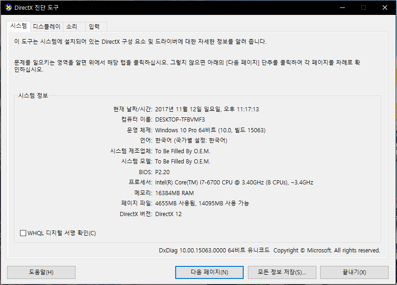The width and height of the screenshot is (397, 285).
Task: Click the Windows 10 Pro 64비트 value
Action: pyautogui.click(x=185, y=130)
